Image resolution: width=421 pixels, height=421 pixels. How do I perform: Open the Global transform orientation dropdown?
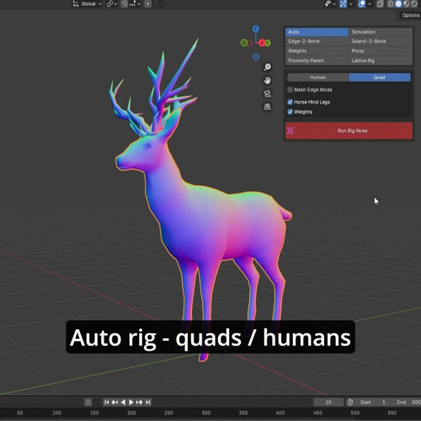87,4
